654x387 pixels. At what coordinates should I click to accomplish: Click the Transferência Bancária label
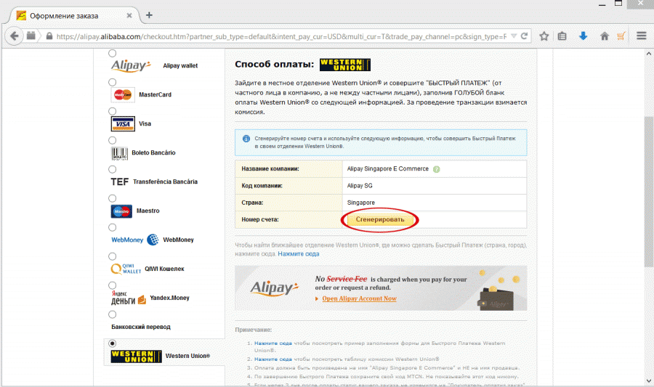(x=165, y=182)
